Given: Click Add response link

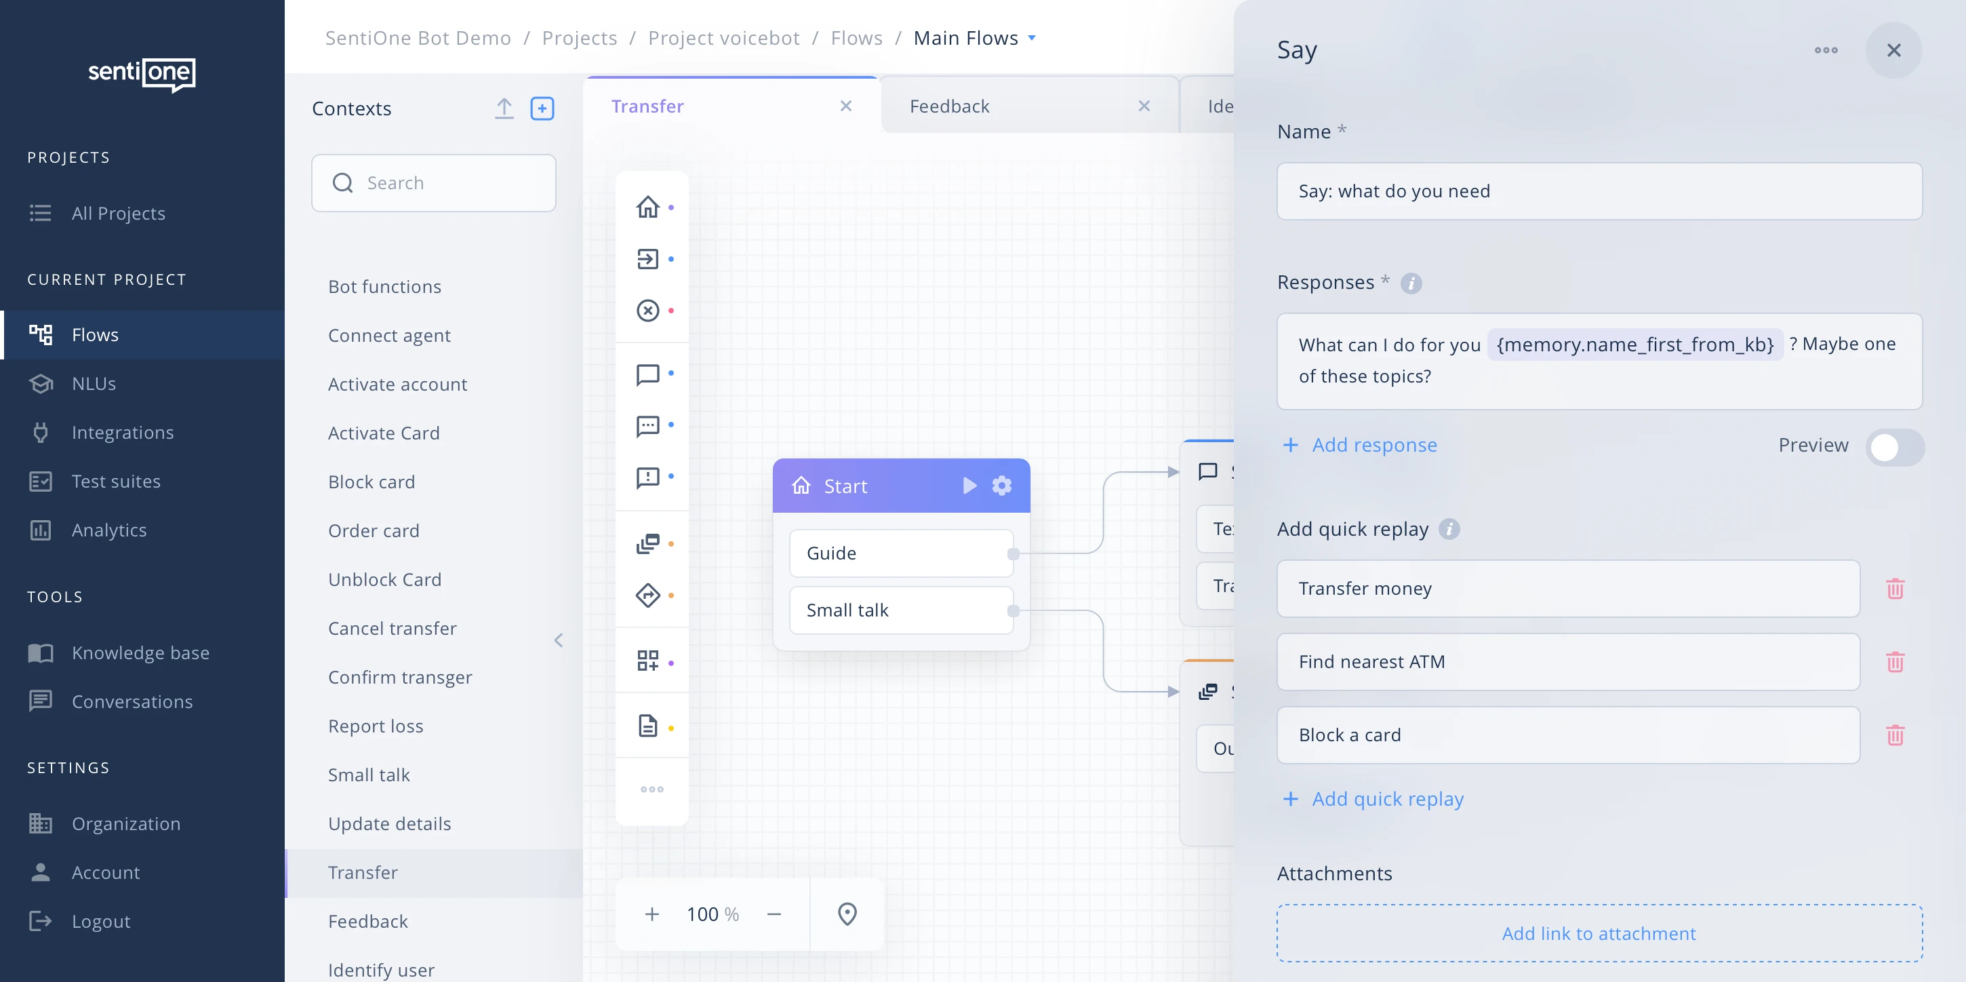Looking at the screenshot, I should pos(1373,444).
